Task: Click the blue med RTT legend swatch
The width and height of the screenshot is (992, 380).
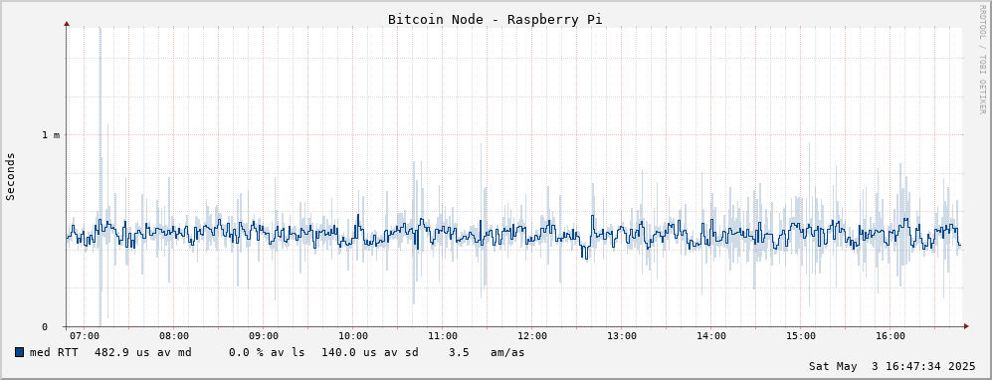Action: 19,352
